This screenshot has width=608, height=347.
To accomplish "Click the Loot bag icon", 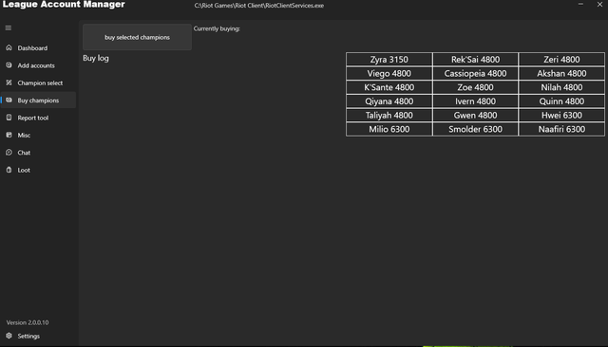I will tap(9, 170).
